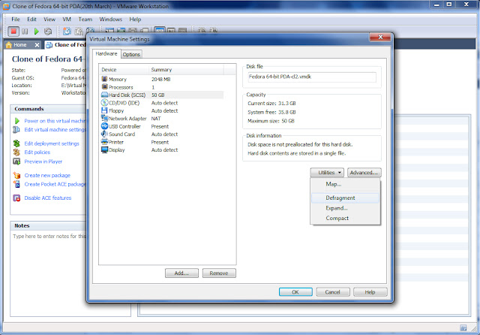Select the USB Controller device icon
The width and height of the screenshot is (480, 335).
(x=104, y=126)
